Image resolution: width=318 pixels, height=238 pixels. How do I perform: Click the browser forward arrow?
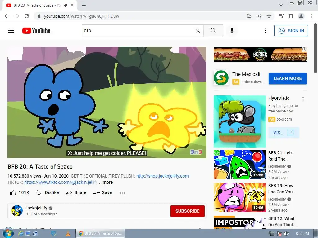click(17, 16)
